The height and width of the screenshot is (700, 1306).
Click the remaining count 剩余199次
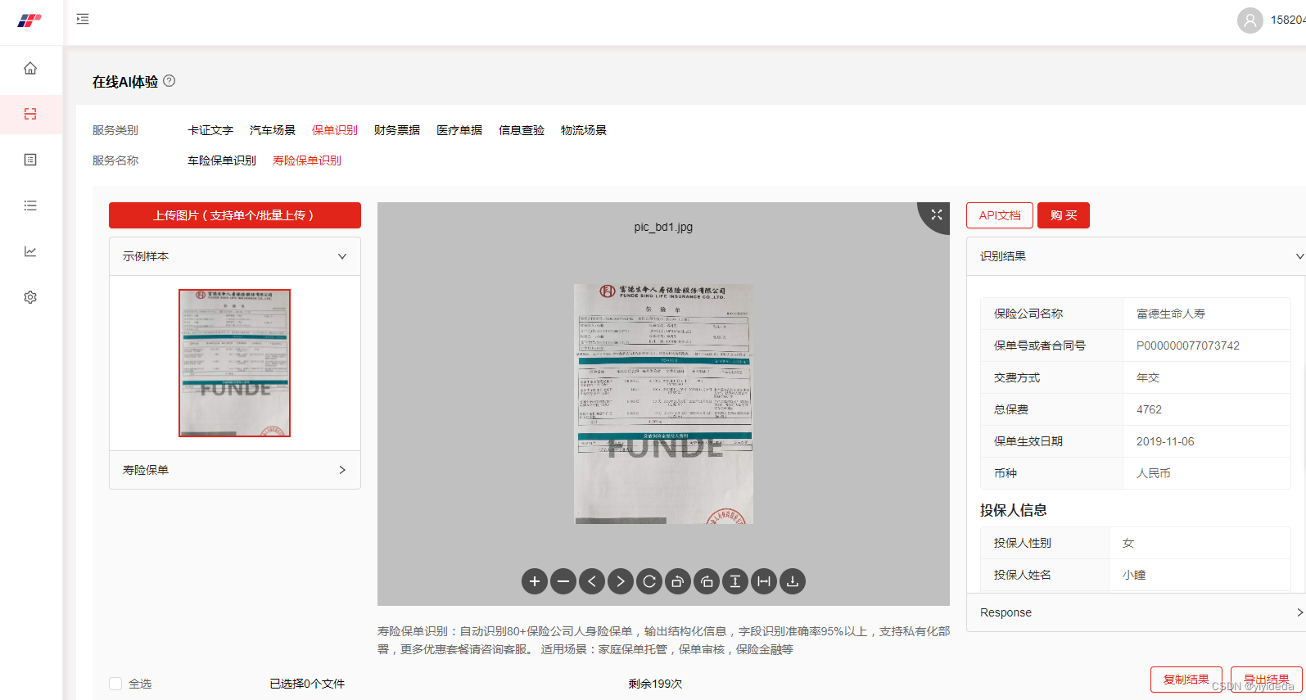pos(655,684)
